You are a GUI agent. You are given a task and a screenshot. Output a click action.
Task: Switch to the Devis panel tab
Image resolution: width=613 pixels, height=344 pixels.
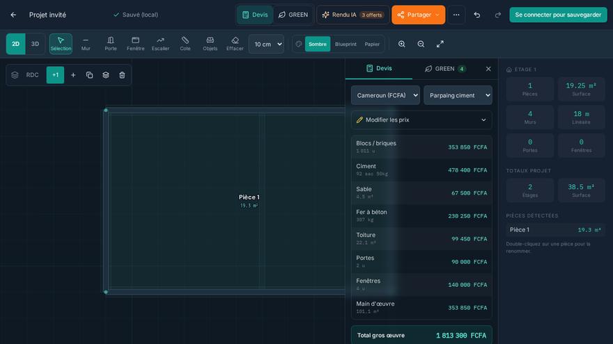pyautogui.click(x=379, y=68)
